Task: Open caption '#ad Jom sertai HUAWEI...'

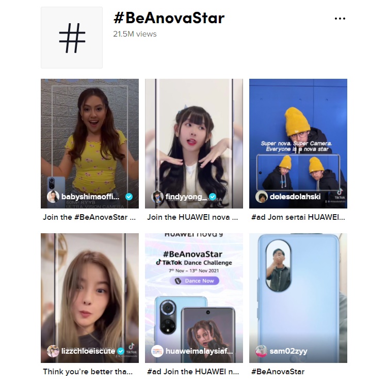Action: pos(298,217)
